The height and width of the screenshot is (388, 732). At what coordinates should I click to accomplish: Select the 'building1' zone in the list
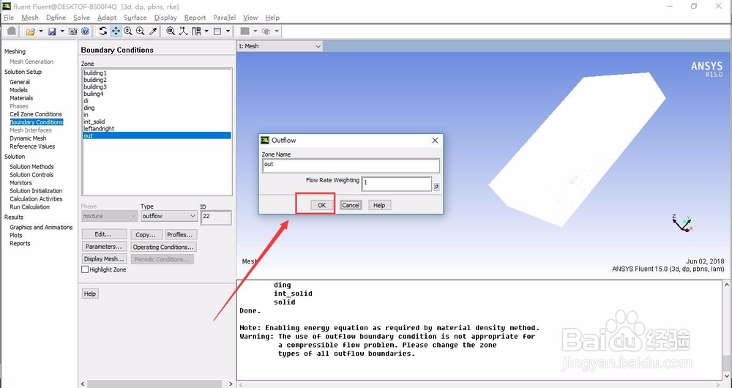[x=157, y=72]
